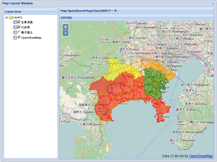
Task: Uncheck the 主要道路 layer checkbox
Action: tap(19, 22)
